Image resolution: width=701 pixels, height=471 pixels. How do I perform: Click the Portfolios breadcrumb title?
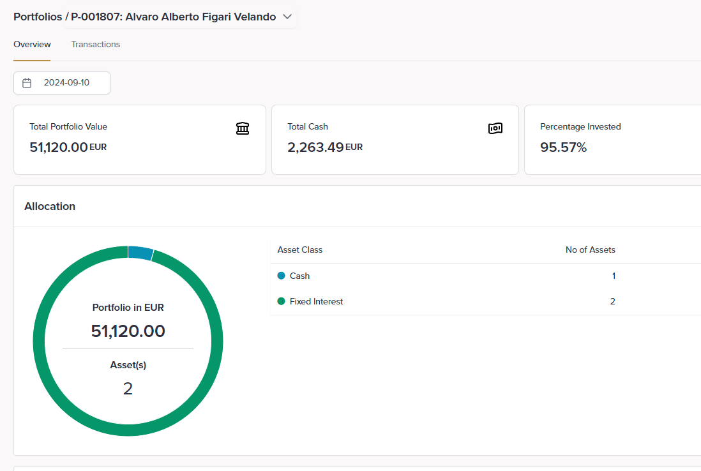(37, 17)
